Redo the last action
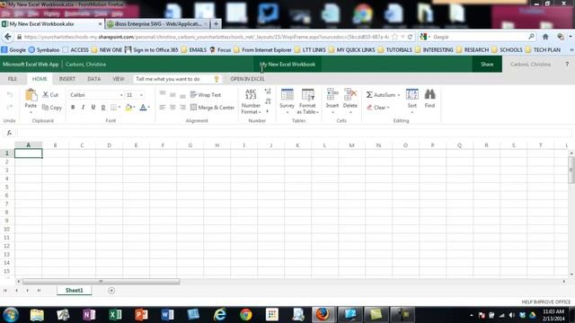This screenshot has height=323, width=575. tap(10, 108)
